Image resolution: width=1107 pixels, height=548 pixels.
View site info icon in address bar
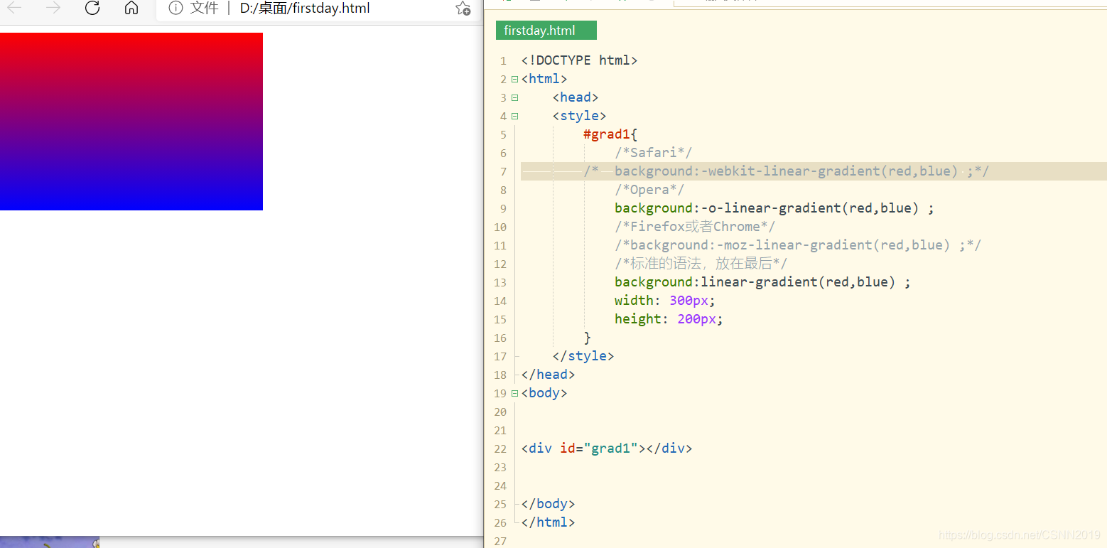click(175, 9)
